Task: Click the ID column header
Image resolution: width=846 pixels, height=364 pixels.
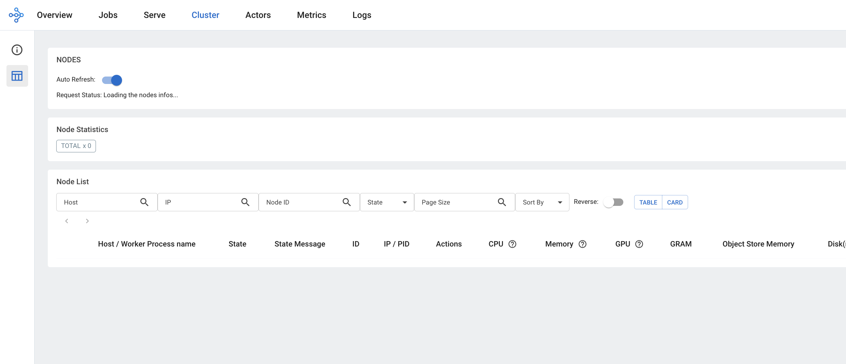Action: point(356,244)
